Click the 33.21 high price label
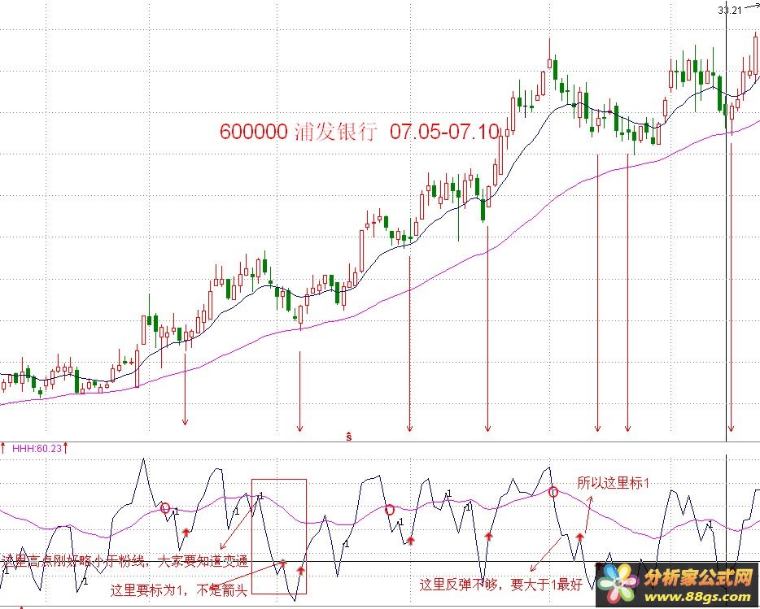Viewport: 760px width, 609px height. coord(730,11)
